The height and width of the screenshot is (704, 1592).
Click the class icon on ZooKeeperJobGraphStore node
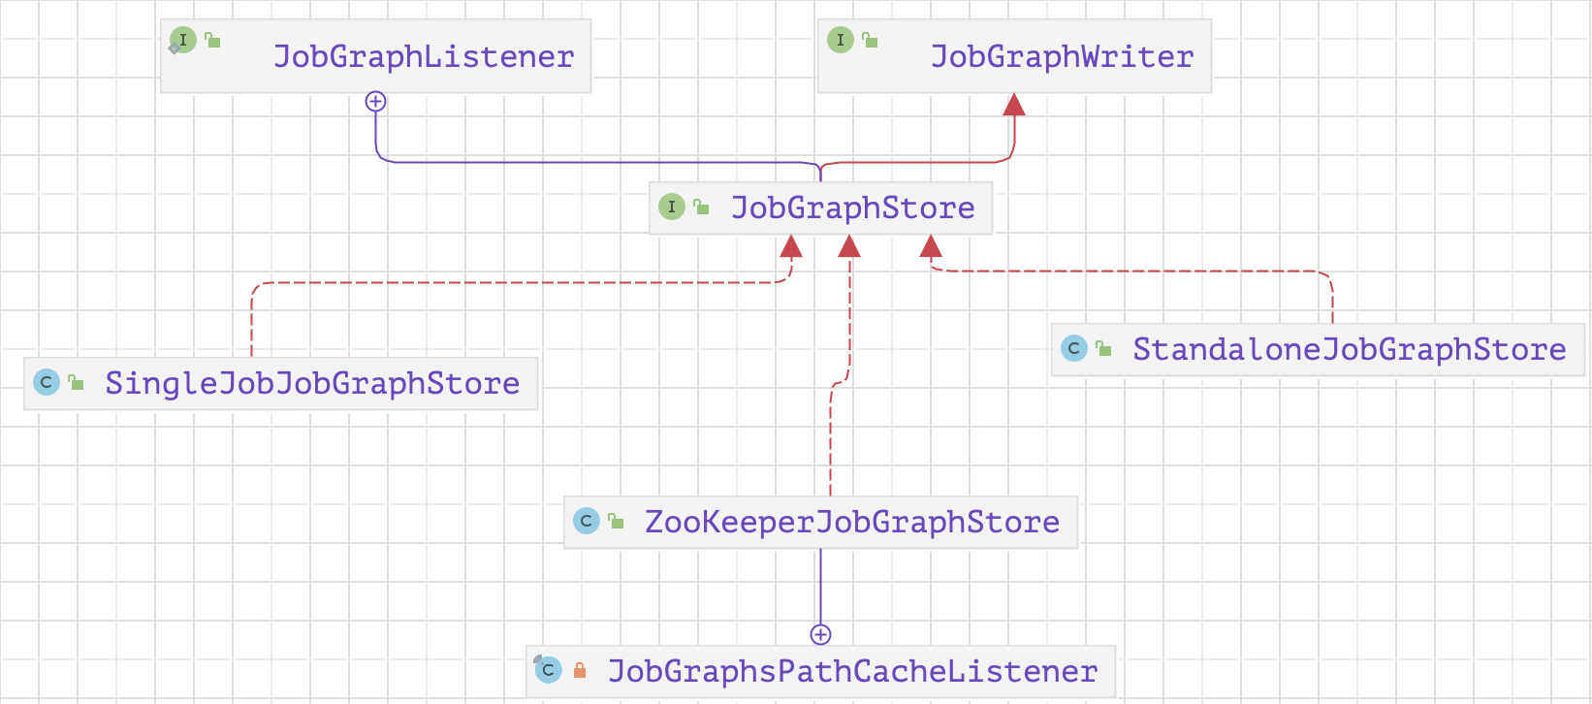(x=586, y=521)
